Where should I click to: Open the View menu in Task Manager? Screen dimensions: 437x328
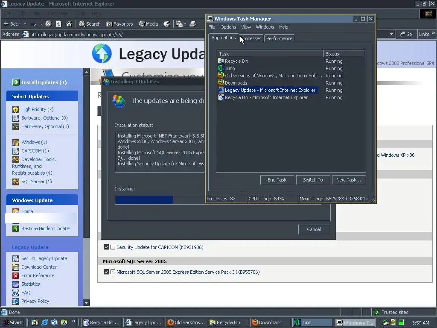[246, 27]
